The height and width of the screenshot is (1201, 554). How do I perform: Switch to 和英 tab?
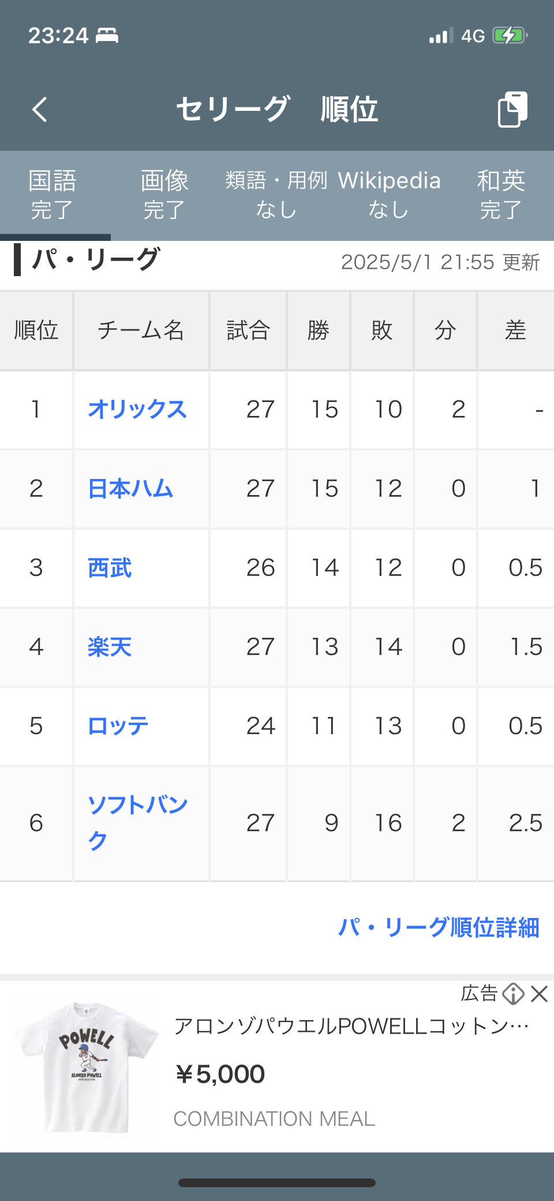501,195
